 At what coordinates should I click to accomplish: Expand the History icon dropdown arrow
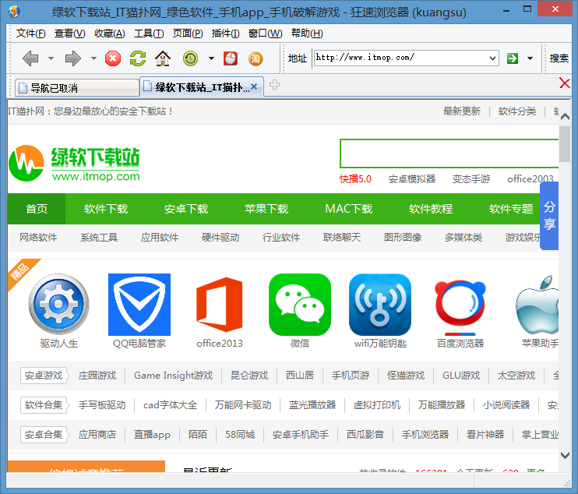pos(211,58)
